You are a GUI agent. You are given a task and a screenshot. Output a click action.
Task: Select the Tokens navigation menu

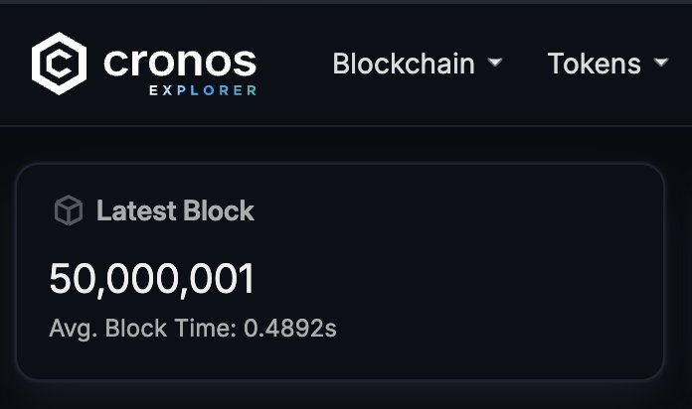pyautogui.click(x=595, y=64)
